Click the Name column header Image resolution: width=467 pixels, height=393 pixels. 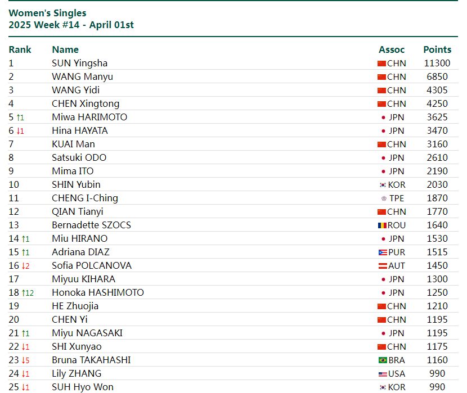(65, 49)
